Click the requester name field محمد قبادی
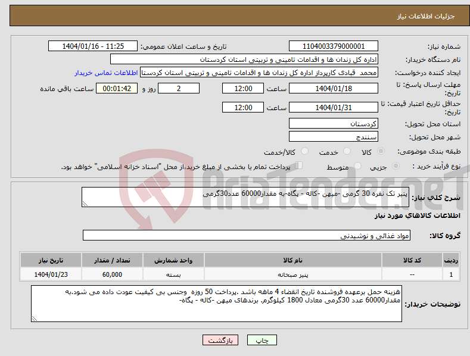Viewport: 470px width, 356px height. tap(259, 73)
